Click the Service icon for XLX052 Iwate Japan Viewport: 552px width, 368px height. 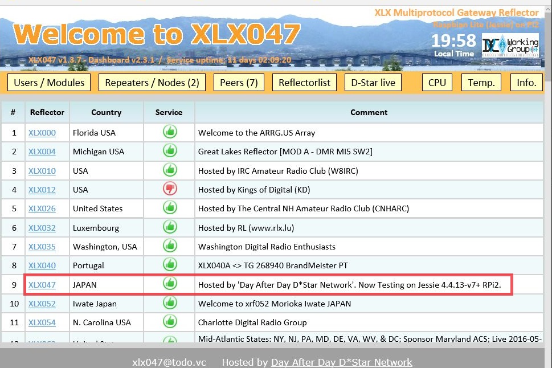pyautogui.click(x=169, y=303)
